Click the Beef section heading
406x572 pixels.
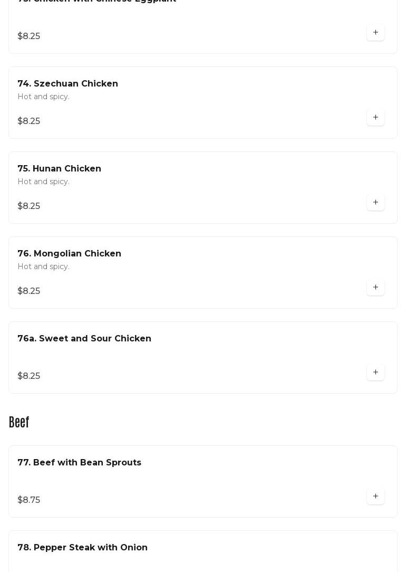point(19,422)
